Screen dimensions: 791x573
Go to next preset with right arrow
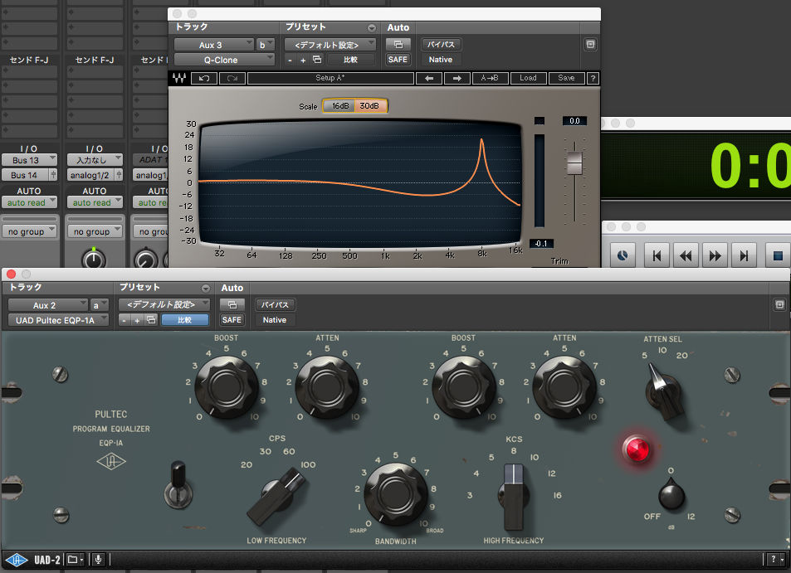coord(457,78)
